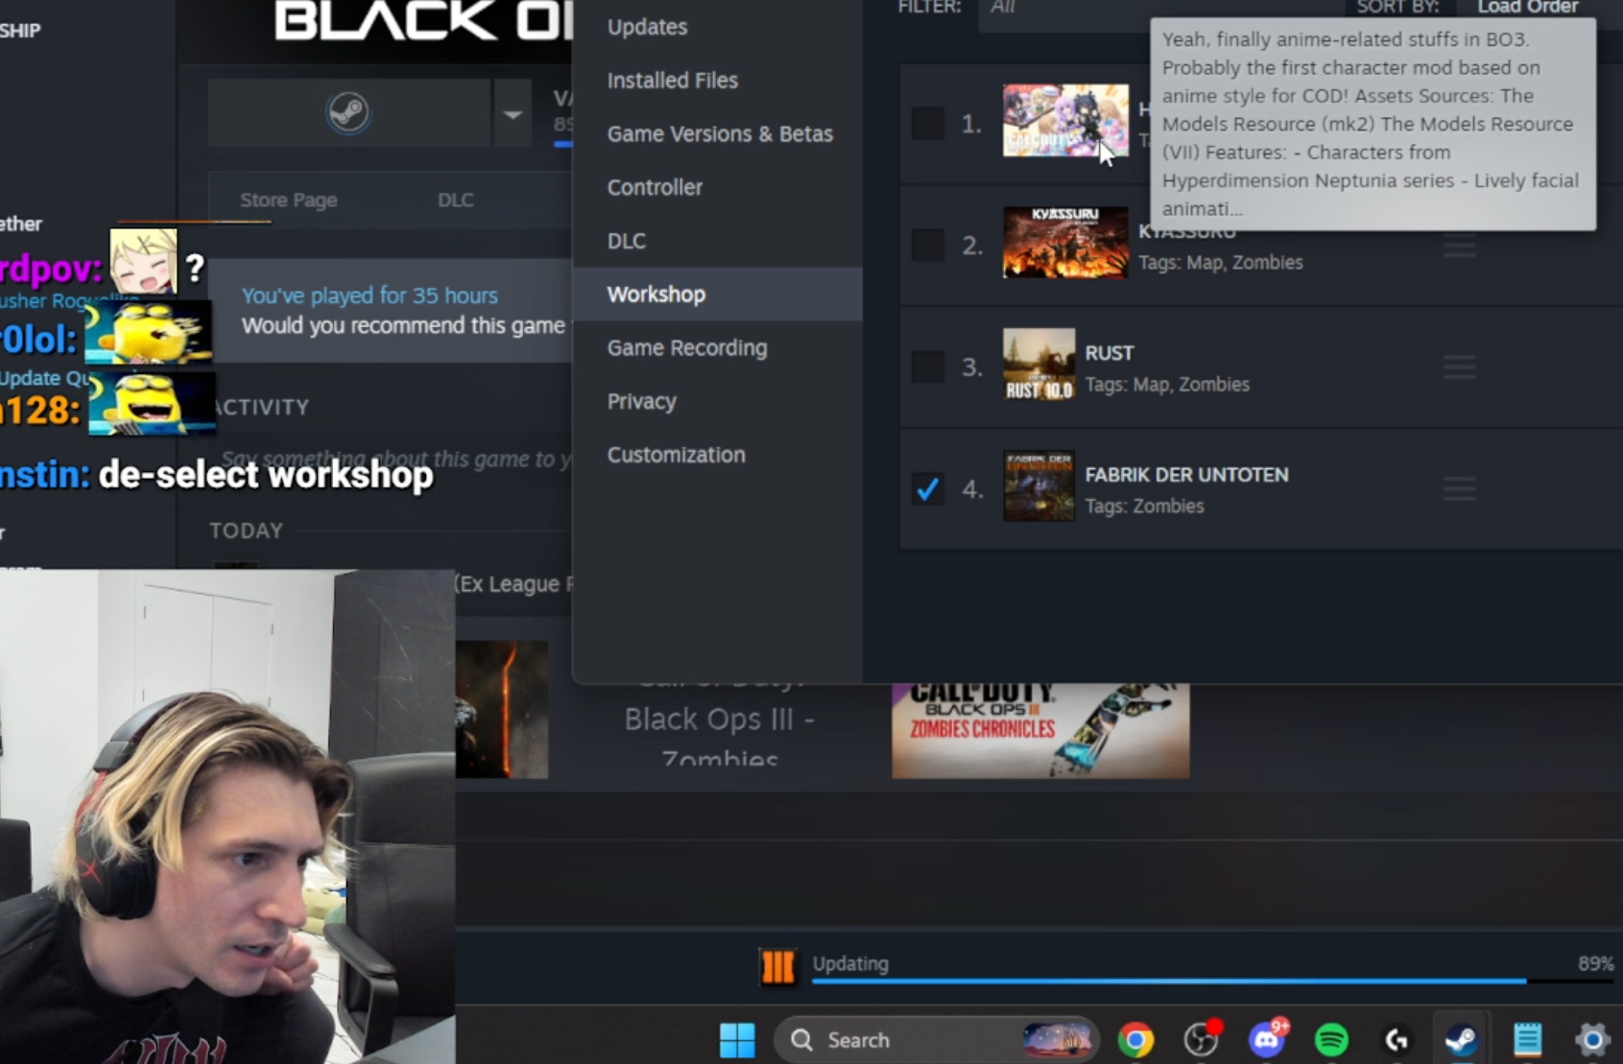Grab the FABRIK DER UNTOTEN reorder handle
1623x1064 pixels.
[1459, 489]
